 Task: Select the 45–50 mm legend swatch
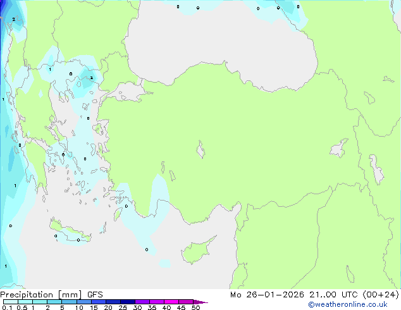click(186, 302)
